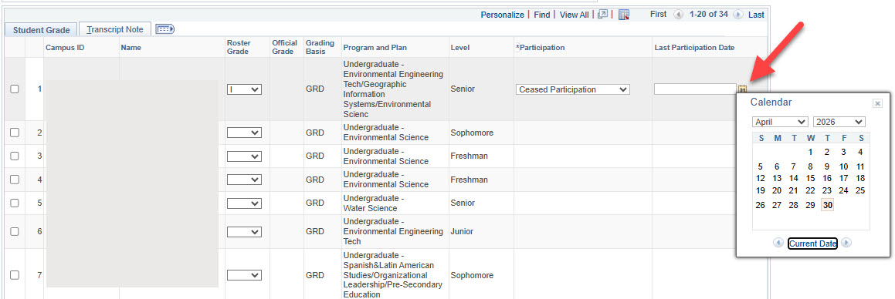Show next rows with right arrow
Screen dimensions: 895x299
click(738, 15)
